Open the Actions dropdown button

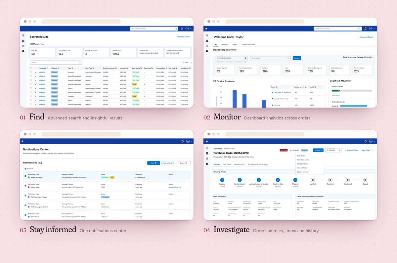319,150
